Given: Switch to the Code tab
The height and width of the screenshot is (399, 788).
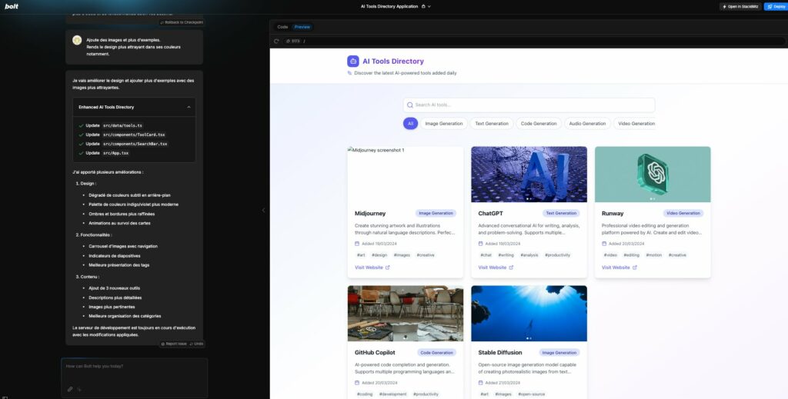Looking at the screenshot, I should click(x=282, y=27).
